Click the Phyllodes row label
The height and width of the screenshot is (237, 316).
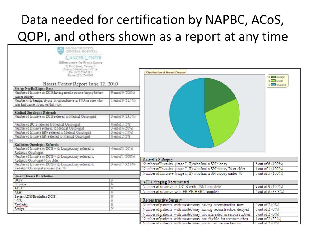coord(21,205)
